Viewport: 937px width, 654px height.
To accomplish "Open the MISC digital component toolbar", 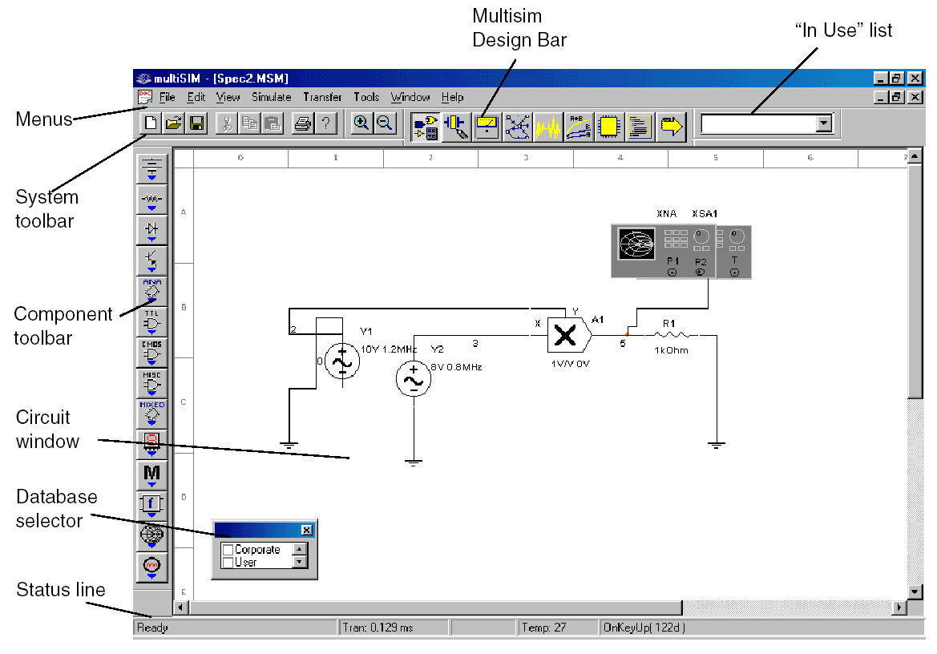I will click(x=151, y=383).
